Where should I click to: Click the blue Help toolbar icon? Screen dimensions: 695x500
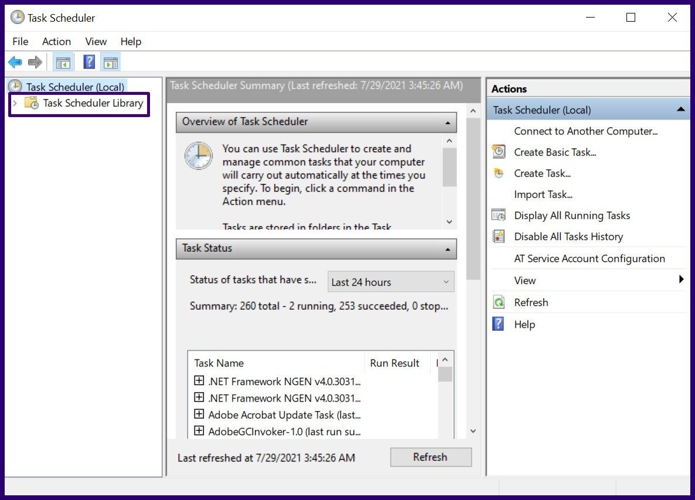[89, 62]
